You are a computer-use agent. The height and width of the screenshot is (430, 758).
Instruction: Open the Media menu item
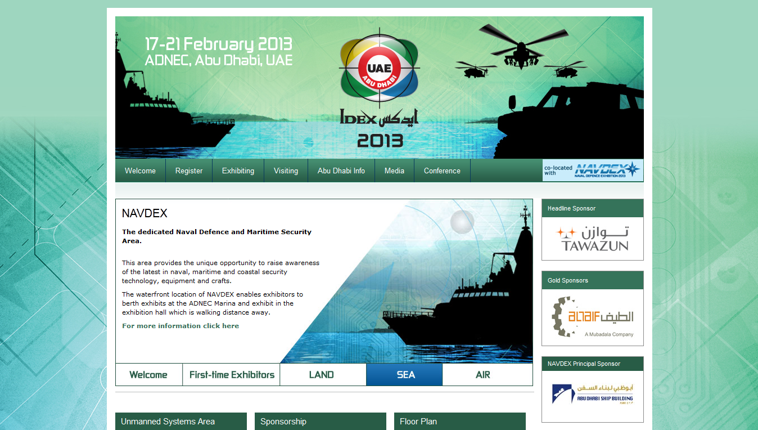pyautogui.click(x=394, y=171)
